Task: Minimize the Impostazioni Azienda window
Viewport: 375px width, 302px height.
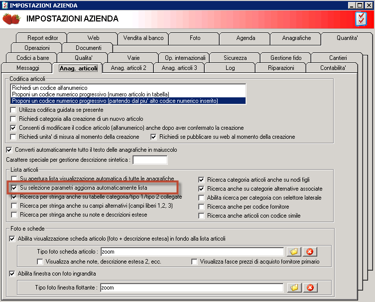Action: [352, 5]
